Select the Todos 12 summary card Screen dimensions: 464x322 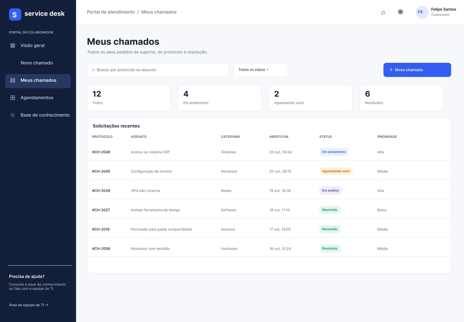[129, 98]
